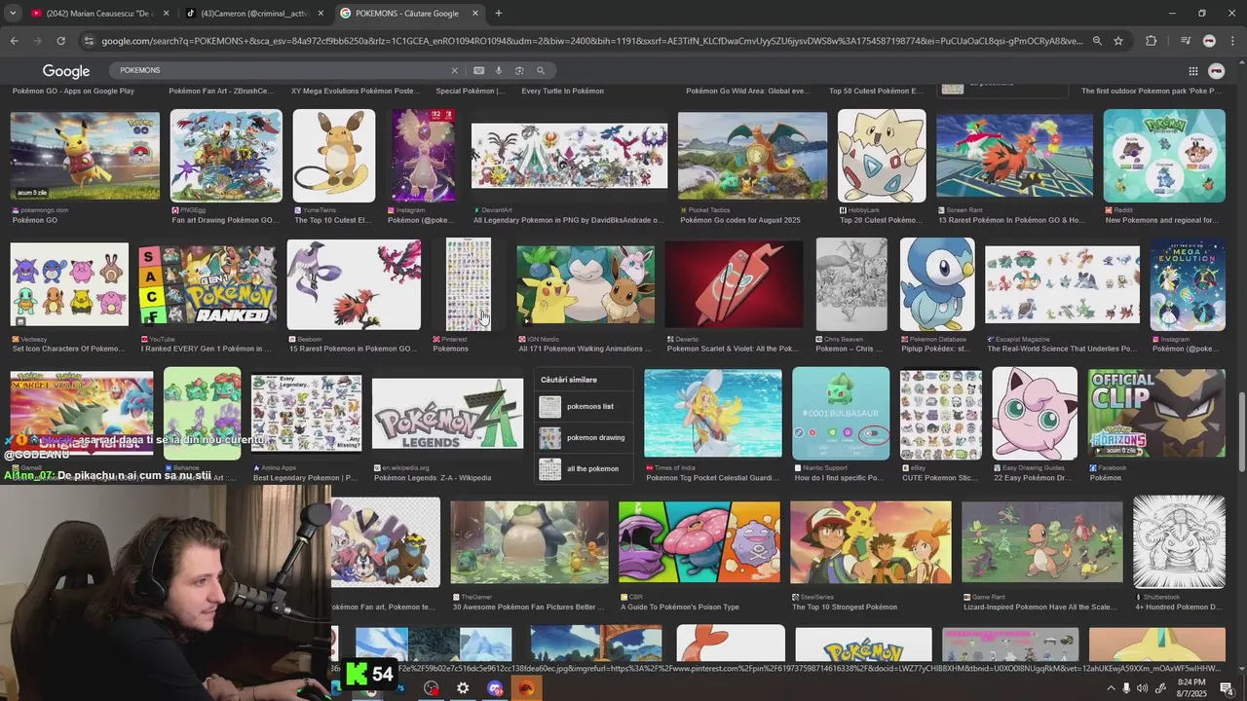Open '15 Rarest Pokemon in Pokemon GO' link
Image resolution: width=1247 pixels, height=701 pixels.
pos(356,349)
